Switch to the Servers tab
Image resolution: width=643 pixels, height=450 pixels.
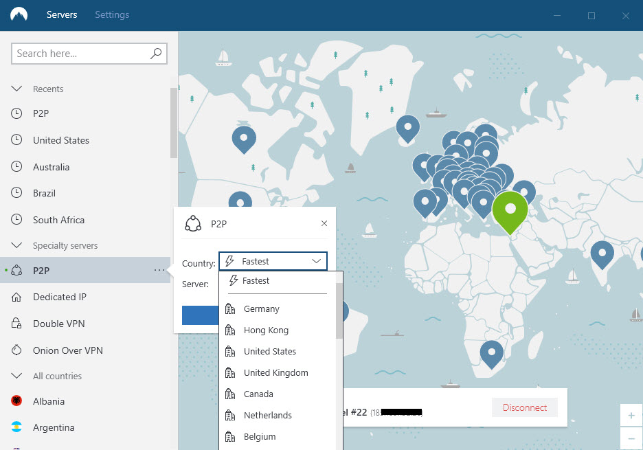62,14
